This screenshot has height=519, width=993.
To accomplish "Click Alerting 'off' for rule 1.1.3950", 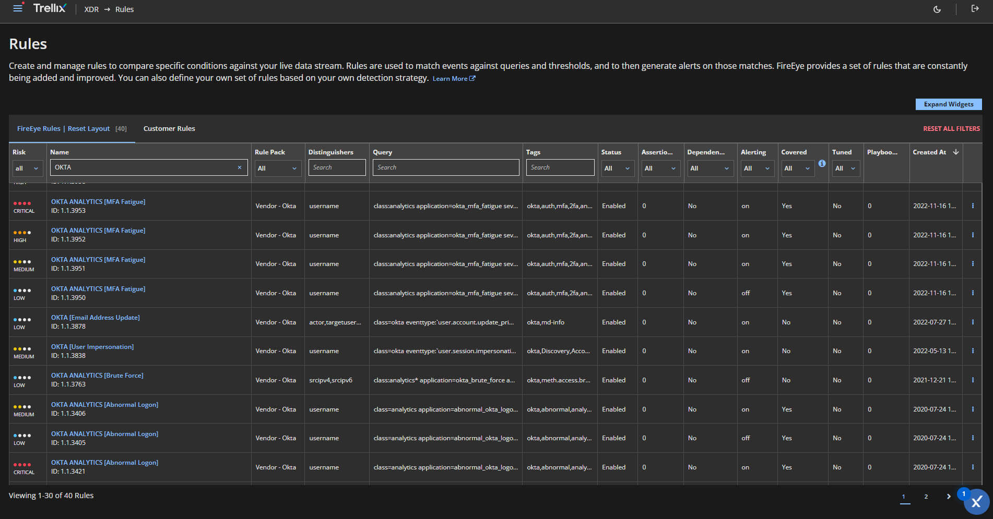I will coord(746,293).
